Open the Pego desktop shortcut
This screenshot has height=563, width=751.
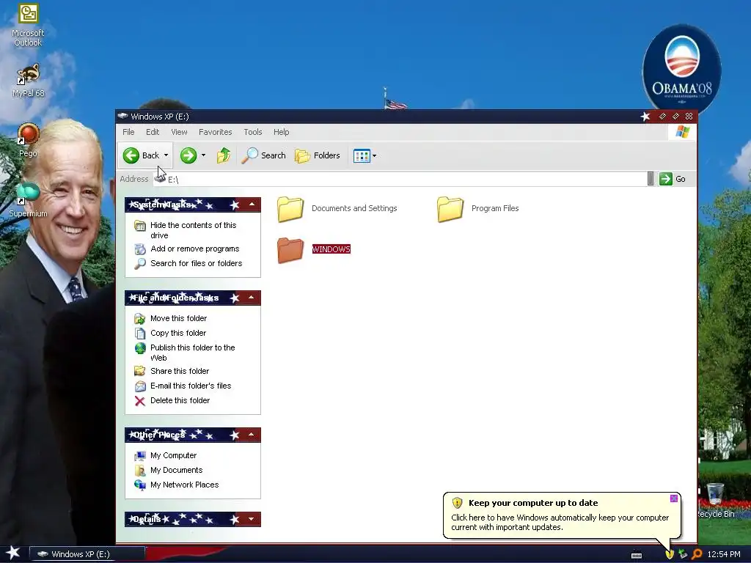(28, 140)
